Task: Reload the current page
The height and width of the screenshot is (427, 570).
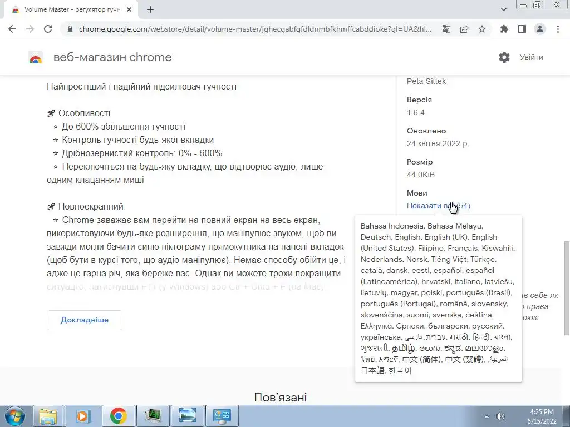Action: tap(48, 29)
